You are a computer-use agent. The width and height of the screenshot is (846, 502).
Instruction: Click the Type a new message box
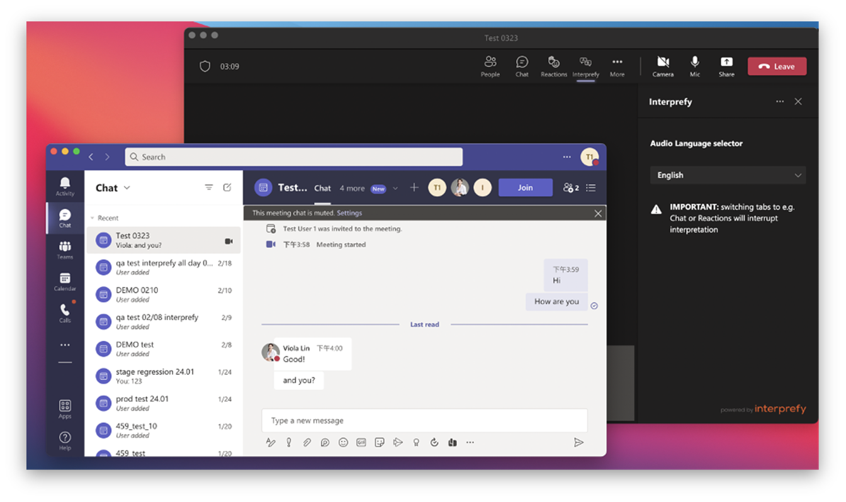click(x=424, y=420)
